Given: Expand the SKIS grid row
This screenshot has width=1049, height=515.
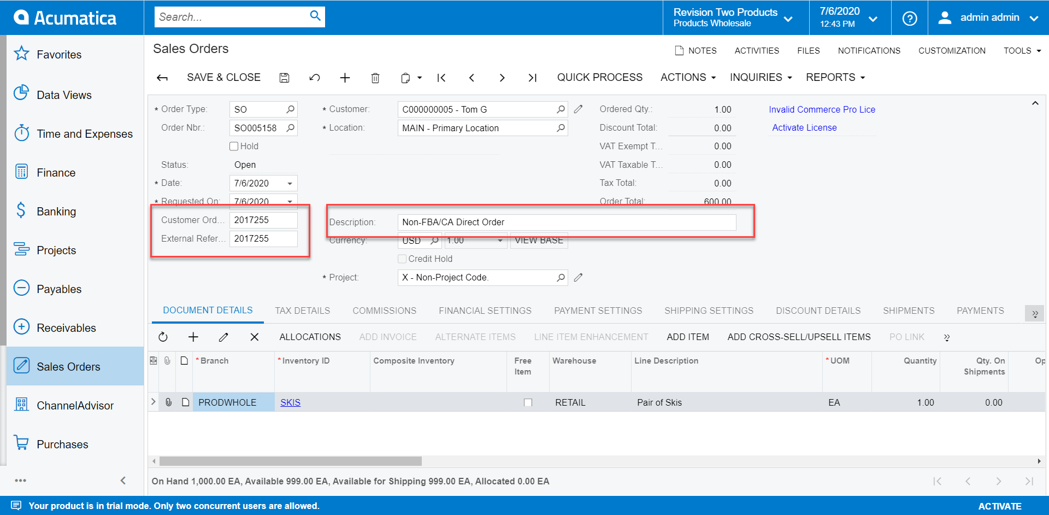Looking at the screenshot, I should (x=154, y=402).
